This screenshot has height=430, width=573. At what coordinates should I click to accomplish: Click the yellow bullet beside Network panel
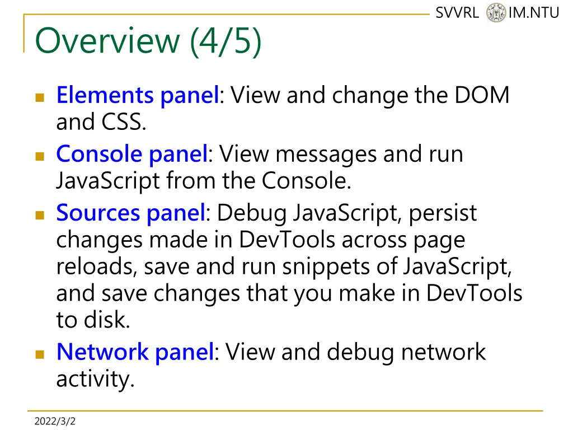click(40, 354)
